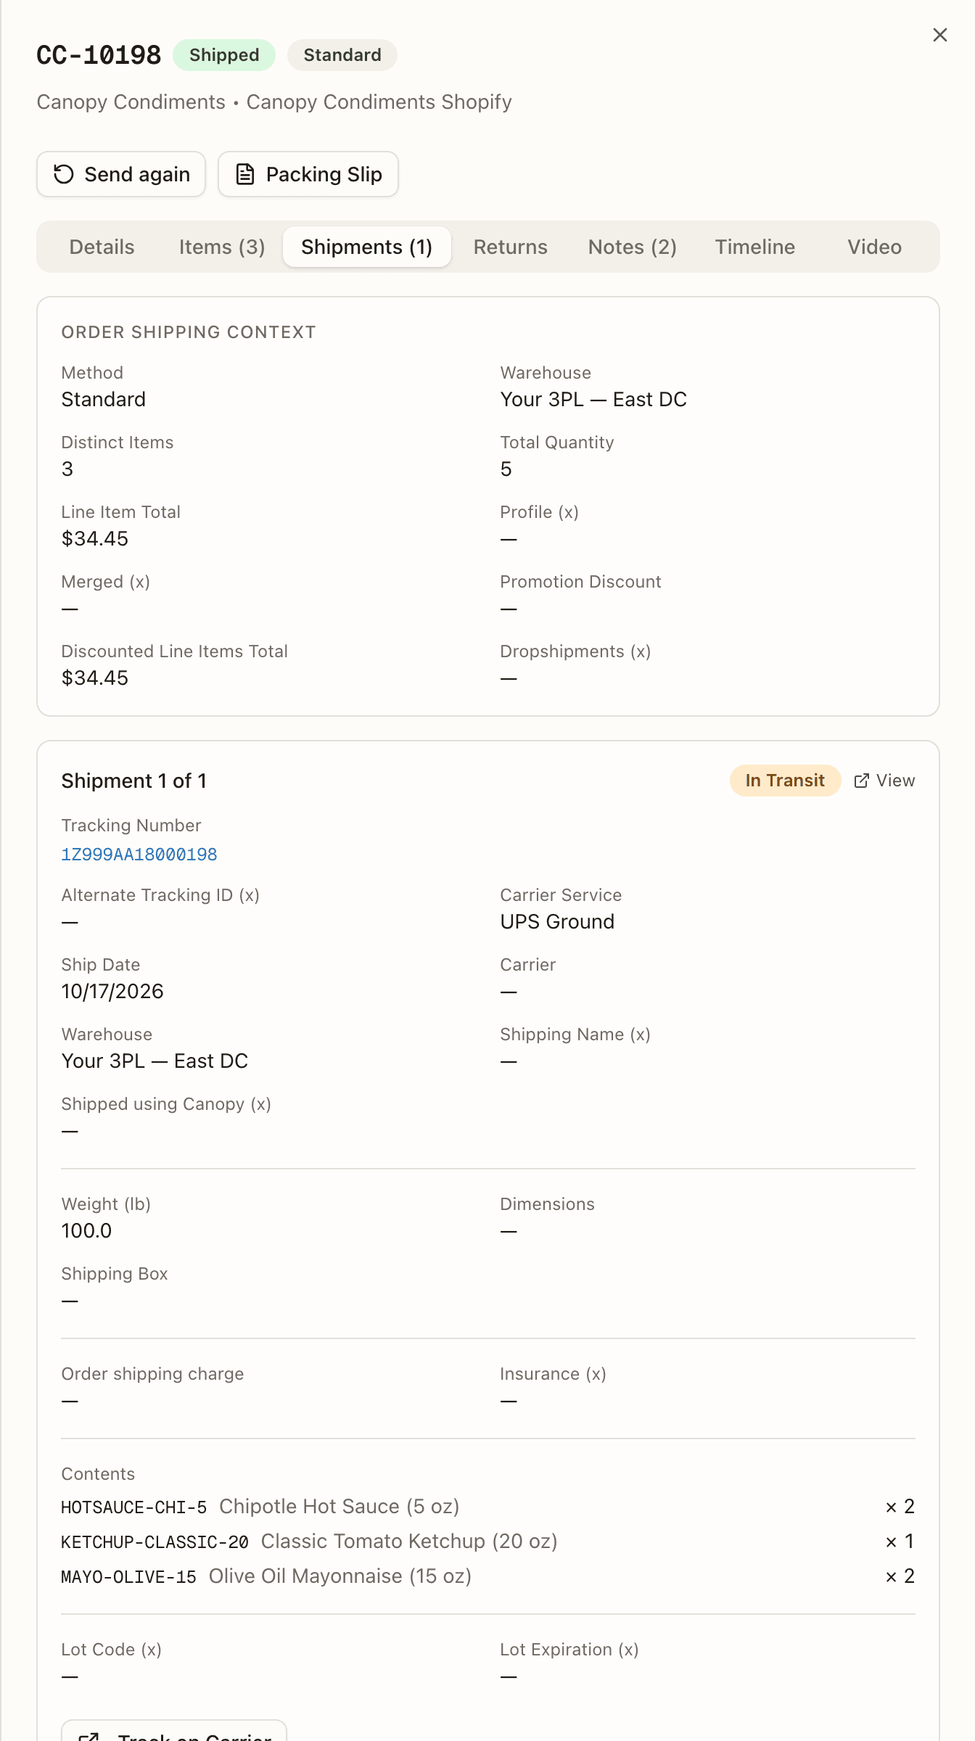Open tracking number 1Z999AA18000198
Image resolution: width=975 pixels, height=1741 pixels.
point(139,855)
